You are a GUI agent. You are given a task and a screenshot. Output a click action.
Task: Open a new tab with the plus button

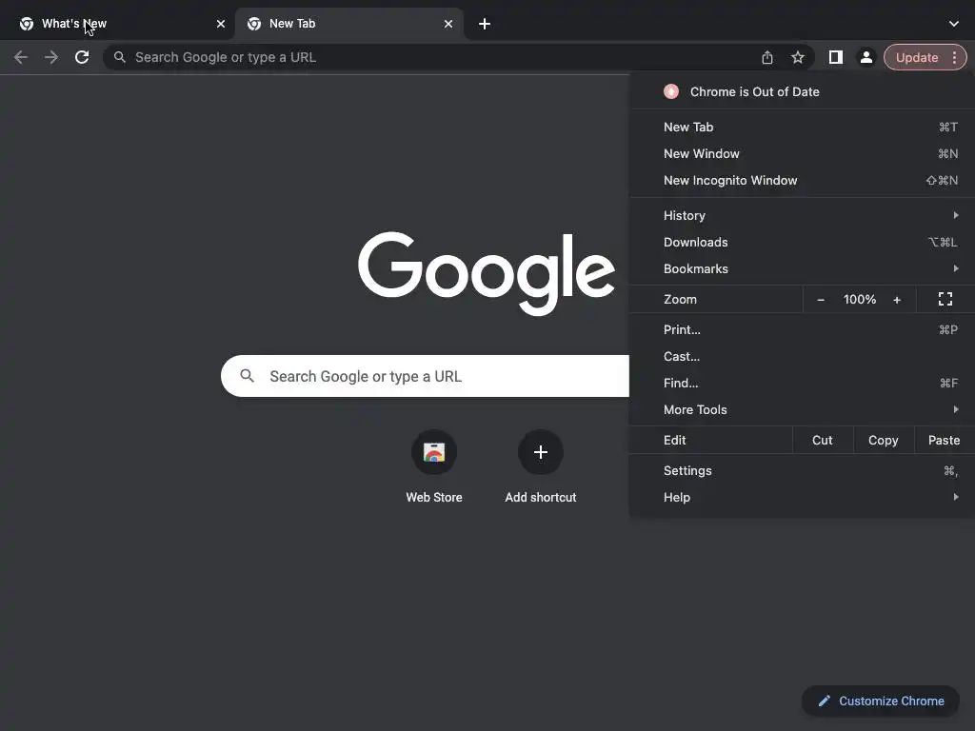click(x=485, y=24)
